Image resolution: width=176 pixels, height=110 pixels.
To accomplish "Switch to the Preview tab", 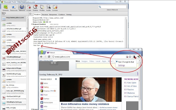I will [45, 15].
